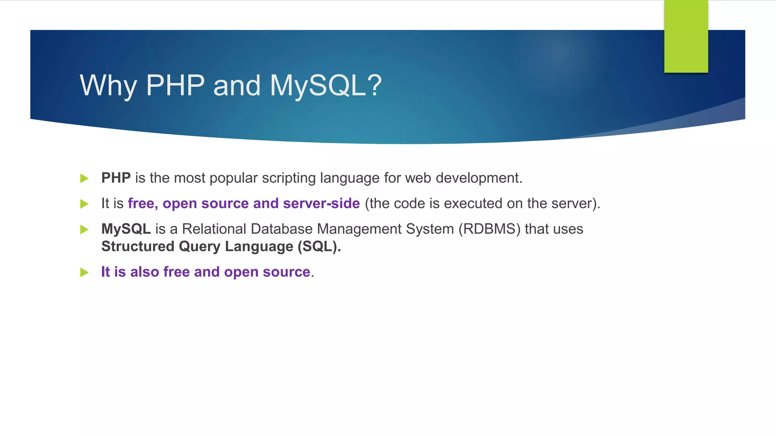Image resolution: width=776 pixels, height=436 pixels.
Task: Click the words 'scripting language'
Action: [321, 178]
